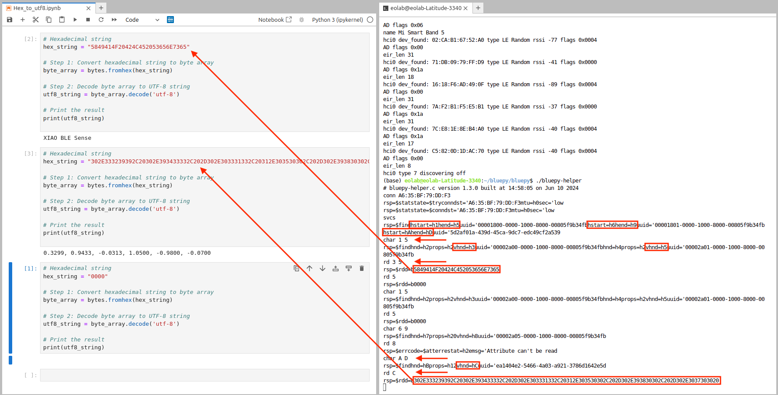
Task: Click the terminal line 'char 6 9'
Action: (395, 329)
